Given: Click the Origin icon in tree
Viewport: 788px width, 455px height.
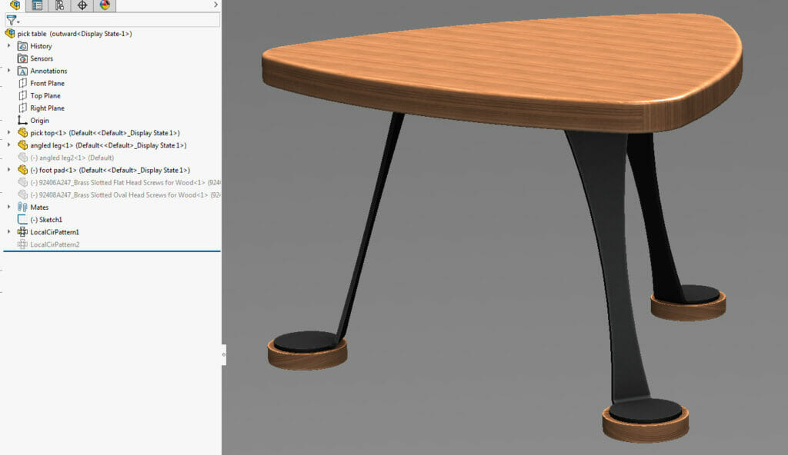Looking at the screenshot, I should pos(22,121).
